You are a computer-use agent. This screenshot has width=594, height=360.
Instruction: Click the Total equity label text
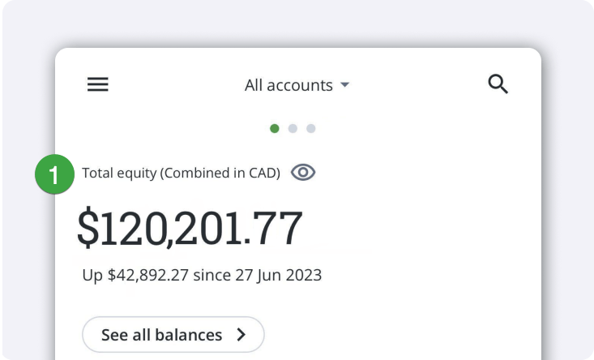click(119, 174)
